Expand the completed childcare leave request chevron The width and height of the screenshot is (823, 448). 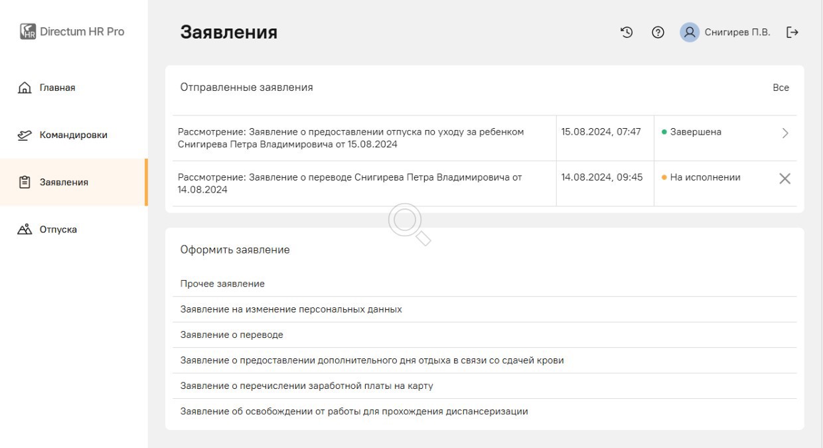coord(785,133)
